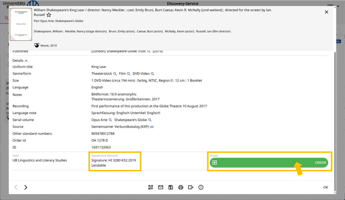This screenshot has height=200, width=345.
Task: Save the record with disk icon
Action: pyautogui.click(x=171, y=187)
